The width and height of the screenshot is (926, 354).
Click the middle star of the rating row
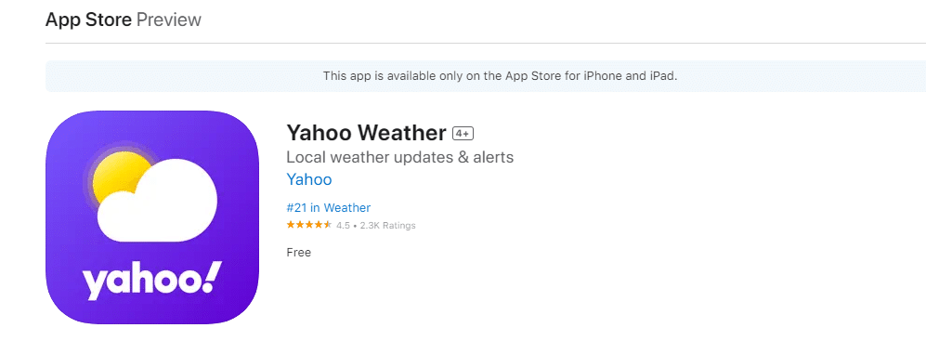click(x=309, y=225)
